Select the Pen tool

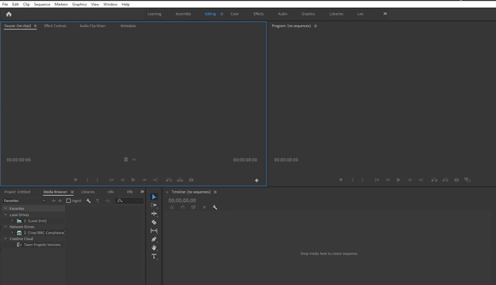[x=153, y=239]
